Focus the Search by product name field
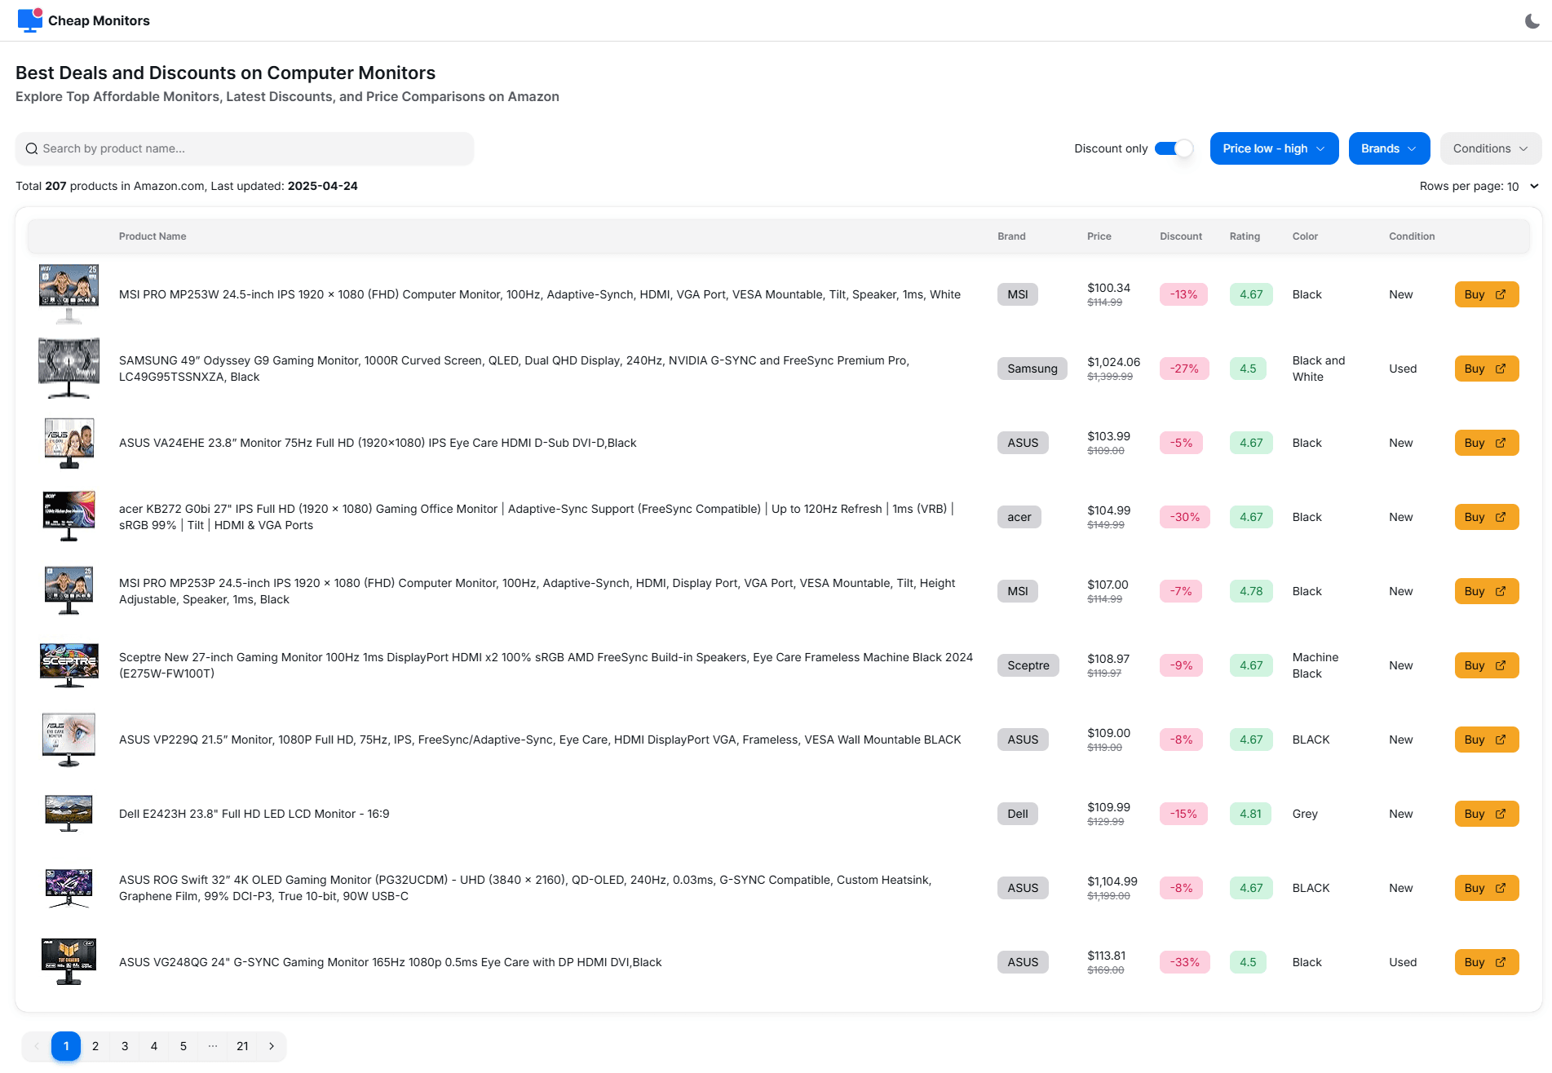The image size is (1552, 1073). pos(245,148)
